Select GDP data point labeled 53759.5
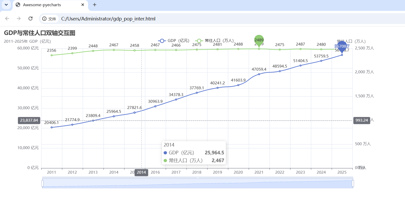This screenshot has height=220, width=405. click(321, 61)
